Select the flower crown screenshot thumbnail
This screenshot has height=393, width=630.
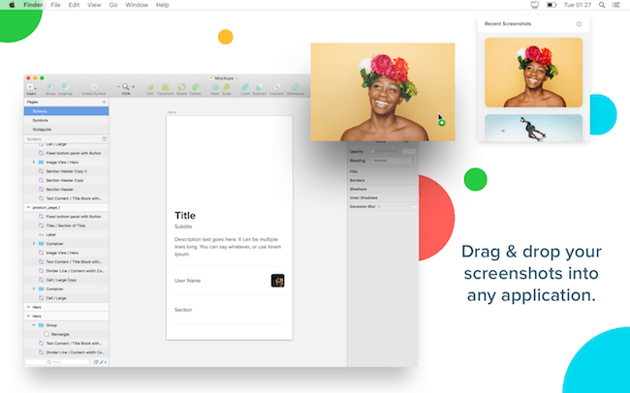coord(534,73)
